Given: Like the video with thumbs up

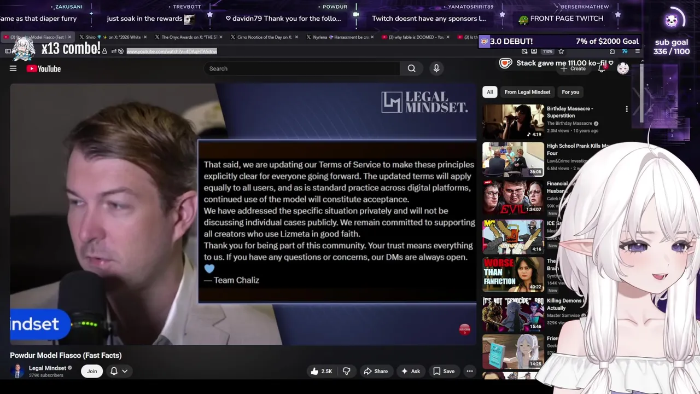Looking at the screenshot, I should click(321, 371).
